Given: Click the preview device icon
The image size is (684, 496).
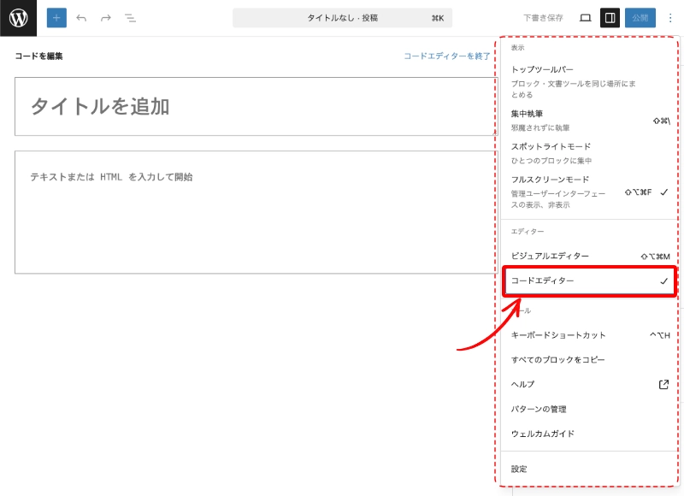Looking at the screenshot, I should click(586, 18).
